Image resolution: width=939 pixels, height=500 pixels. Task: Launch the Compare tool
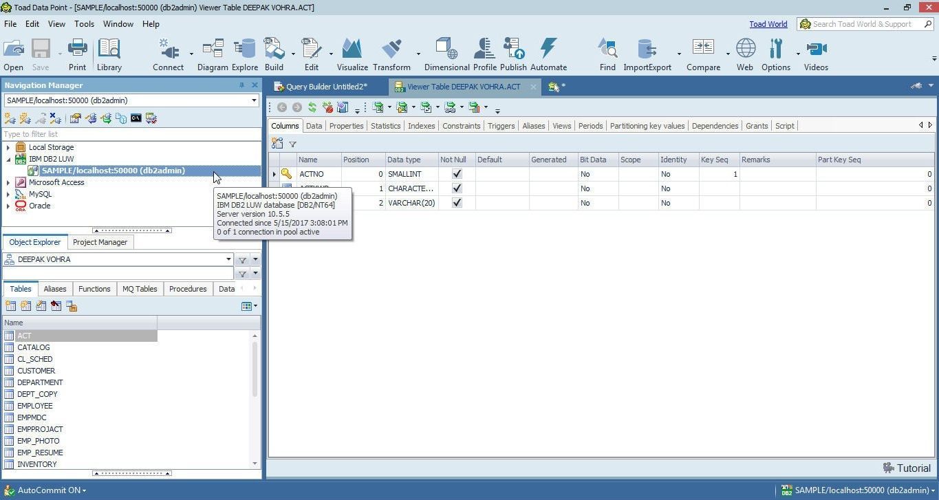tap(703, 54)
